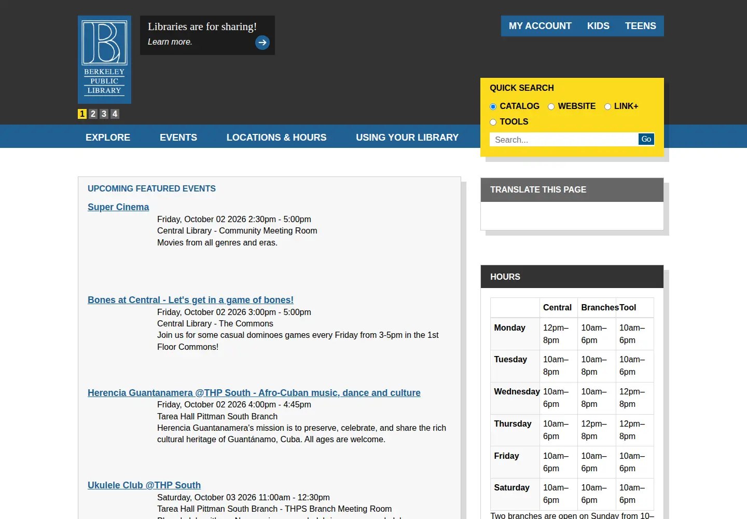Click the blue arrow in Learn more banner

click(262, 43)
